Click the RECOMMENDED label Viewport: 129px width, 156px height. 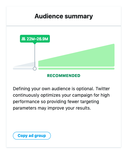coord(64,76)
